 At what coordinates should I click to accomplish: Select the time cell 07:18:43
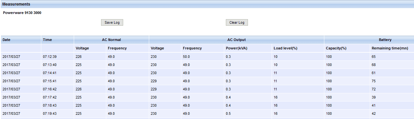50,105
